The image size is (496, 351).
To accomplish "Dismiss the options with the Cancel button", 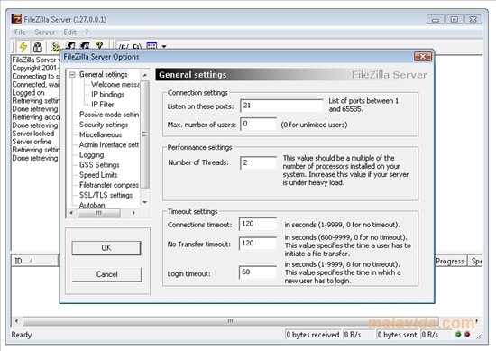I will (106, 274).
